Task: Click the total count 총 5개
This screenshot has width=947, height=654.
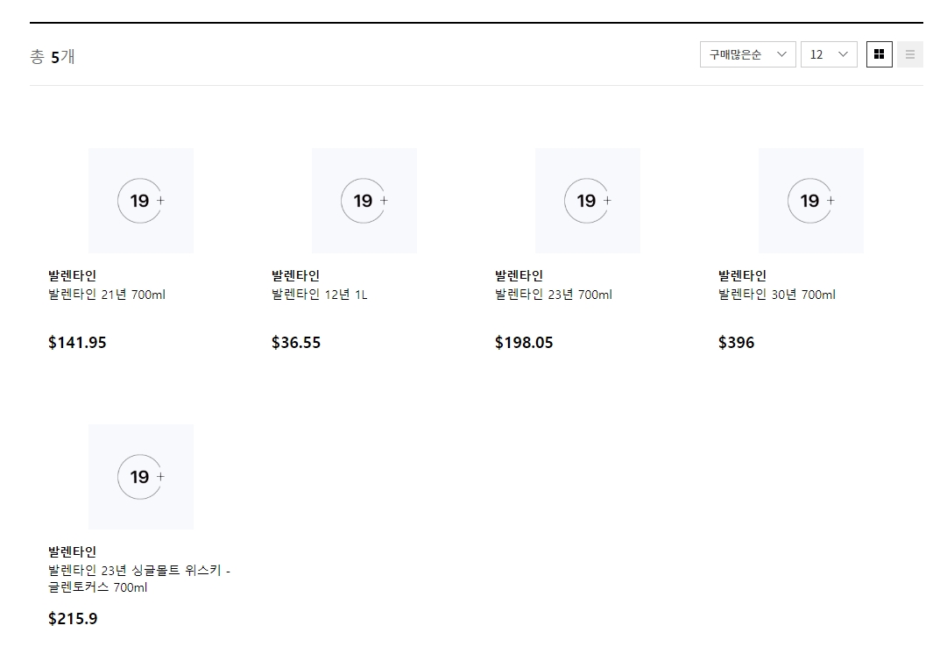Action: point(53,57)
